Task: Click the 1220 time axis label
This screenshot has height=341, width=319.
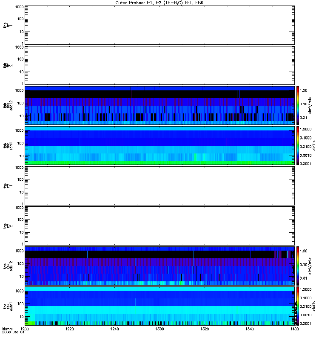Action: pyautogui.click(x=70, y=329)
